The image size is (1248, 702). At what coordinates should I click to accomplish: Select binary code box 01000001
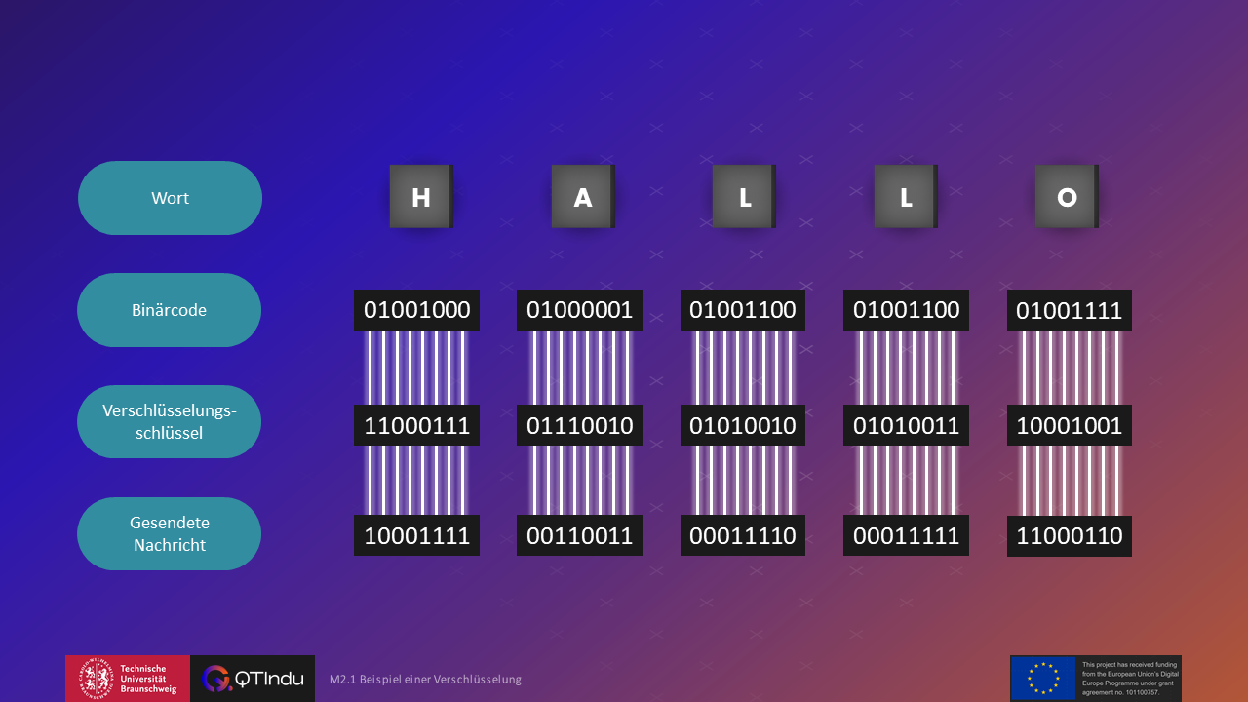pos(579,310)
